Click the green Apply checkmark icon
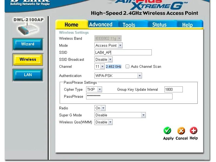The image size is (216, 162). [x=167, y=130]
